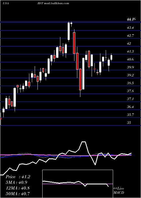Image resolution: width=141 pixels, height=198 pixels.
Task: Click inside the Live MACD inset chart
Action: point(78,184)
